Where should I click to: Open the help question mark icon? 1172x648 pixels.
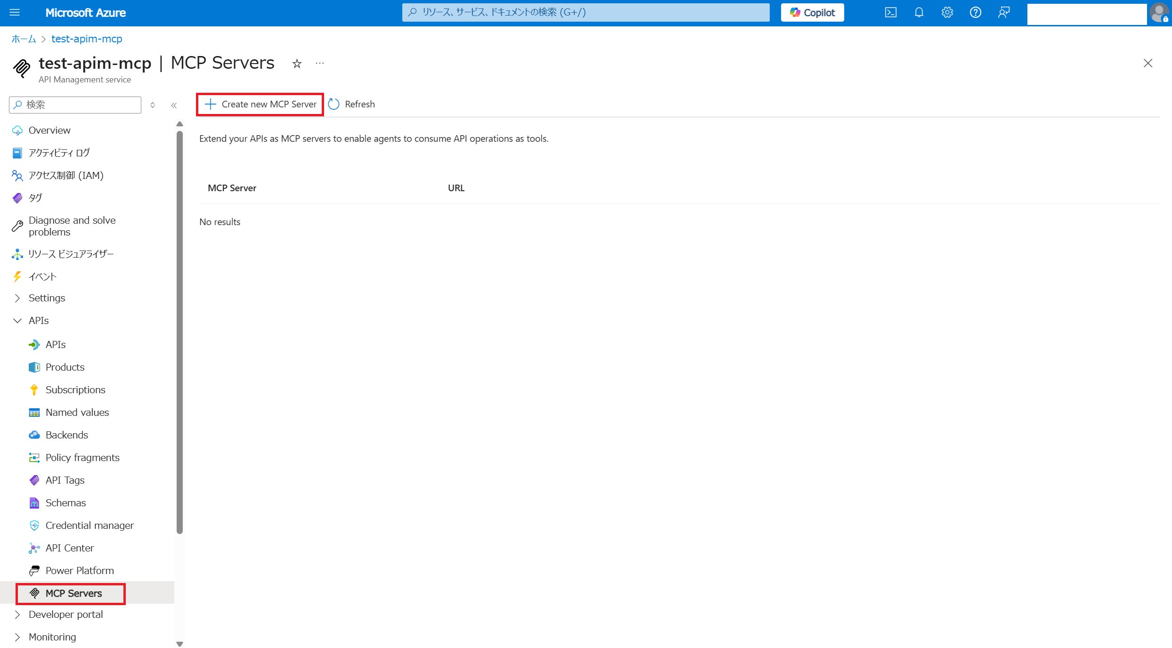975,13
